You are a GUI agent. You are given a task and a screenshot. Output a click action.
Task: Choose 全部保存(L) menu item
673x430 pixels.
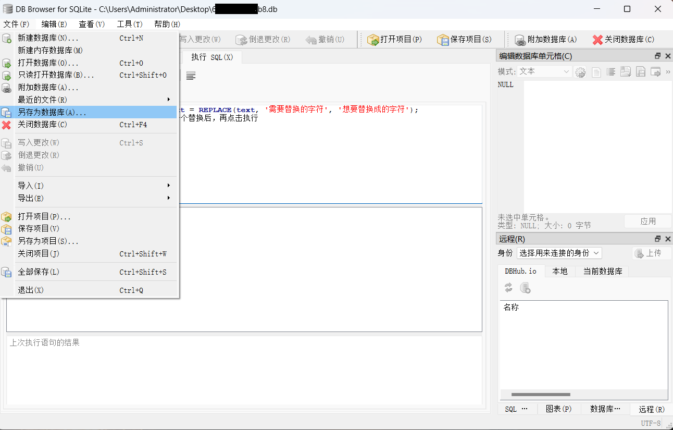(x=89, y=272)
